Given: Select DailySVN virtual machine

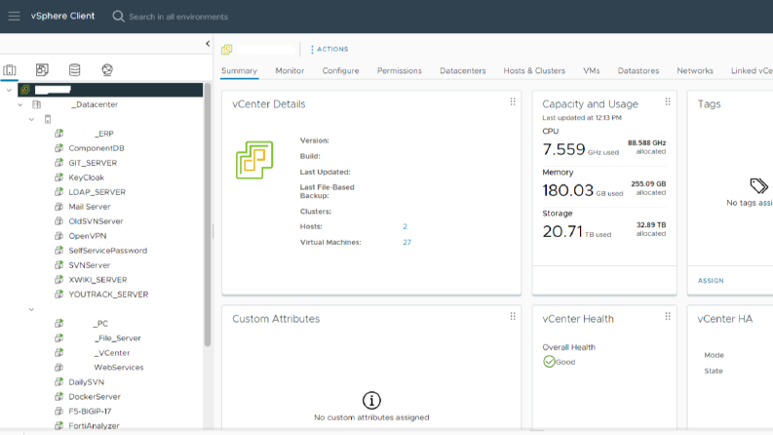Looking at the screenshot, I should point(87,381).
